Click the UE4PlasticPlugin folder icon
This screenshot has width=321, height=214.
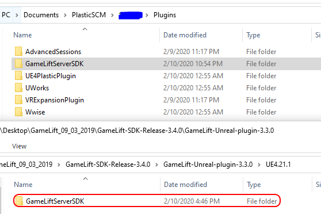point(18,75)
